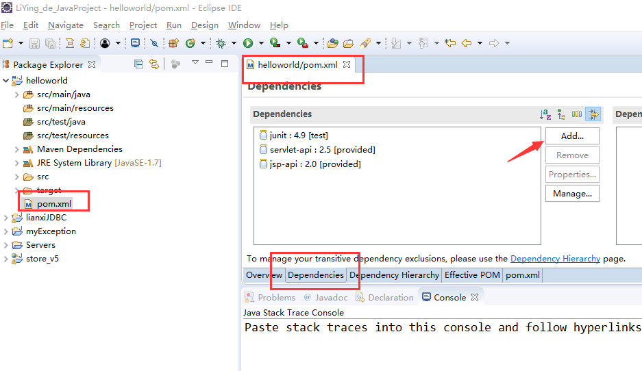This screenshot has width=642, height=371.
Task: Open the pom.xml source tab at bottom
Action: (523, 275)
